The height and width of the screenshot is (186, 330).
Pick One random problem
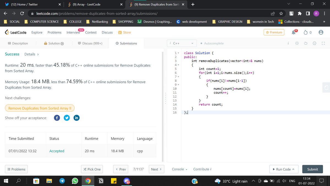[x=92, y=169]
